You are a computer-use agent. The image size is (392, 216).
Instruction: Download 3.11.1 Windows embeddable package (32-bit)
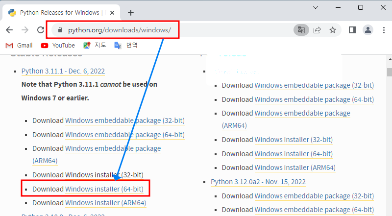pyautogui.click(x=125, y=120)
